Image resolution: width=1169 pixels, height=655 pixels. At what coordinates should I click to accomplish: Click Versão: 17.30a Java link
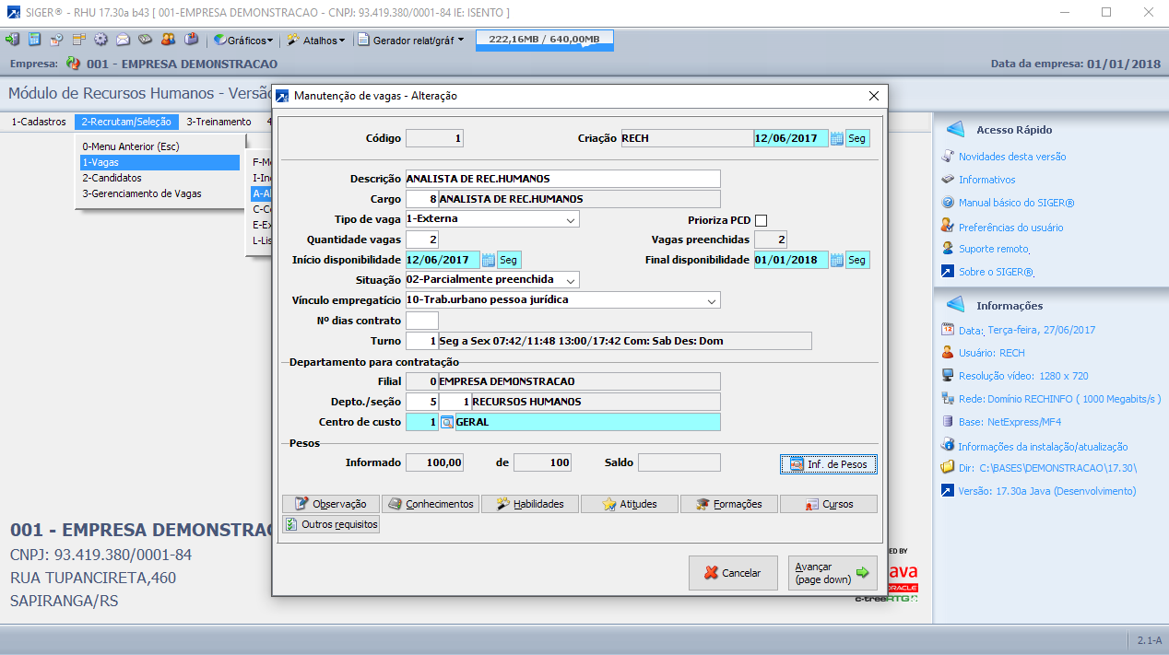pos(1047,491)
